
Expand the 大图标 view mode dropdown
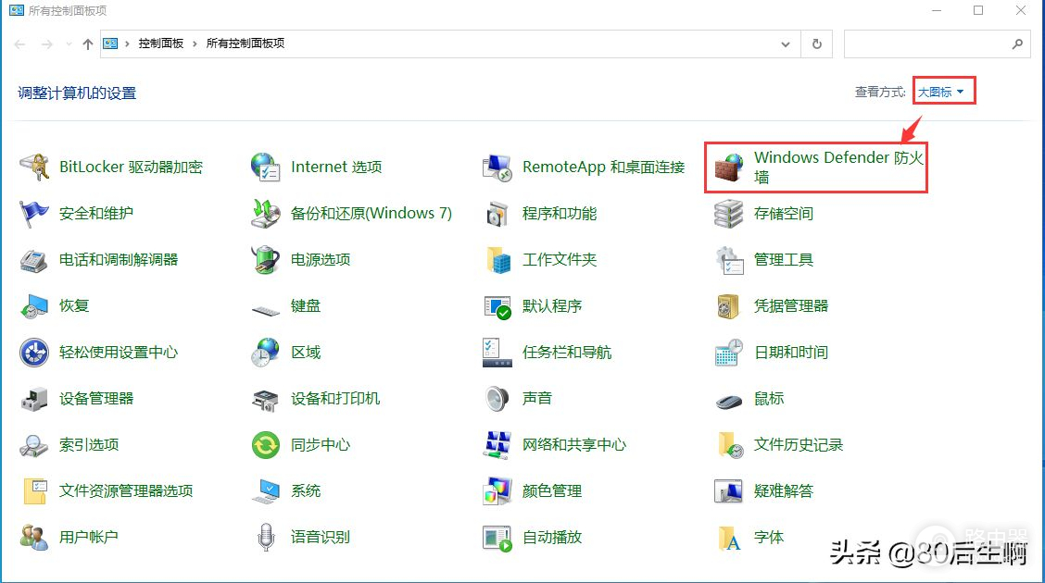(941, 92)
